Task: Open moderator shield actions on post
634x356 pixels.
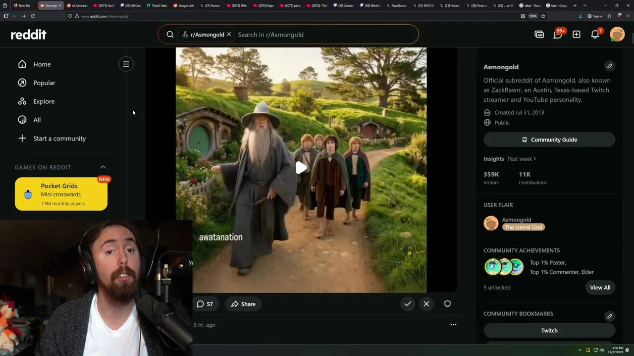Action: point(447,304)
